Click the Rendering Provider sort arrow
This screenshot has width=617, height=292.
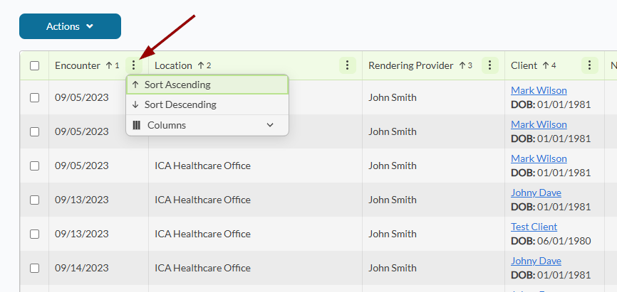coord(462,65)
